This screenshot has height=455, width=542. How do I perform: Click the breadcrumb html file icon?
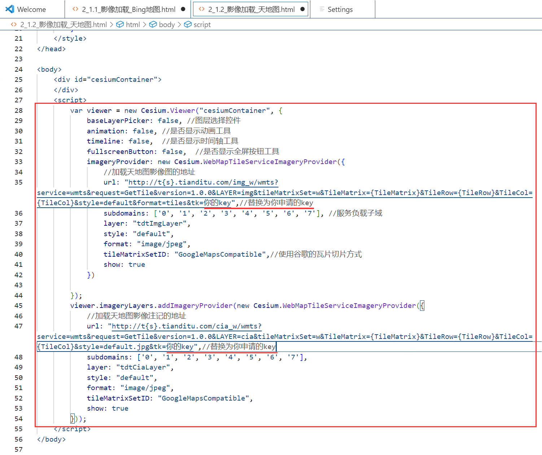tap(14, 25)
